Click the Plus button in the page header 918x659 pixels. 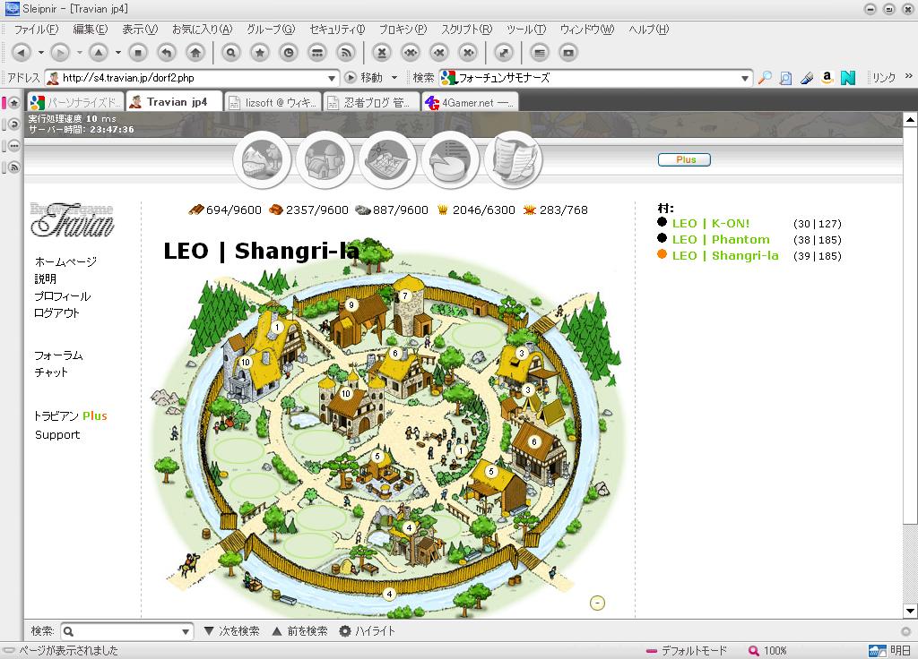coord(684,159)
